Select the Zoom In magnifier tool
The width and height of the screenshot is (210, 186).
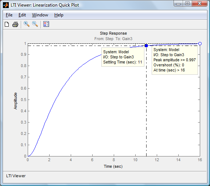pos(27,24)
